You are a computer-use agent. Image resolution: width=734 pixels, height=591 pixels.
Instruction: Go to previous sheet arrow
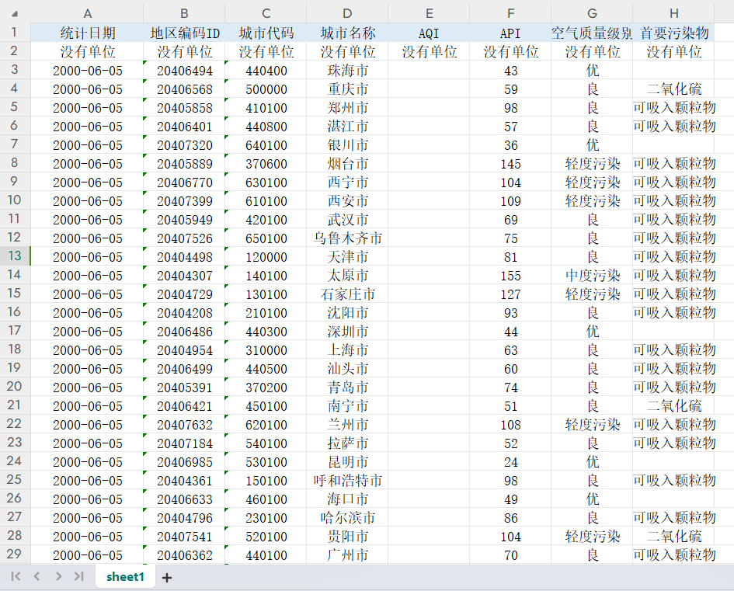coord(37,576)
